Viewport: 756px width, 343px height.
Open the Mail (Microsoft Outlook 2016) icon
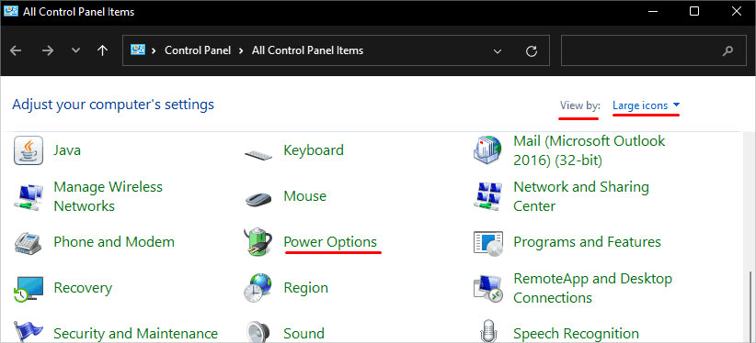[x=488, y=150]
